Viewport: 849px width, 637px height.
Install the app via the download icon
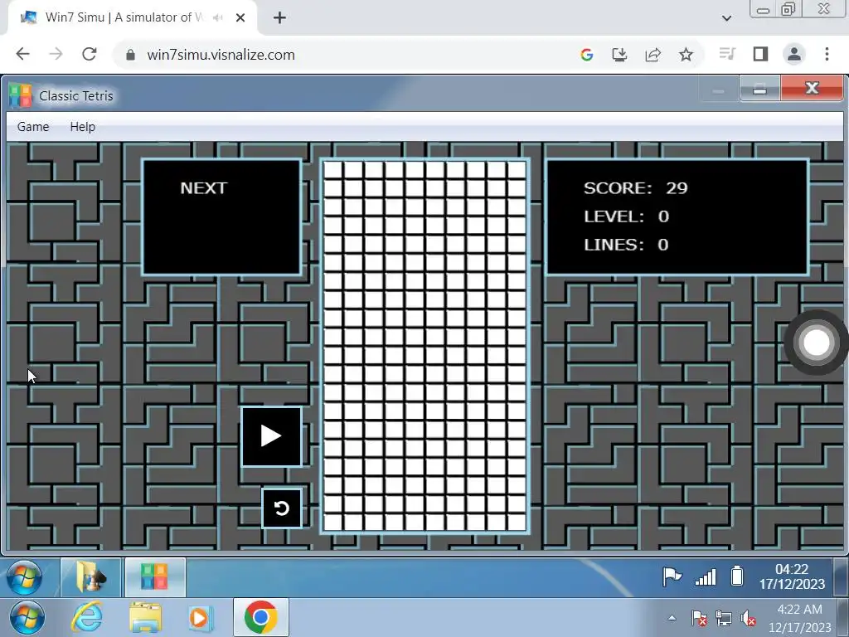click(619, 54)
